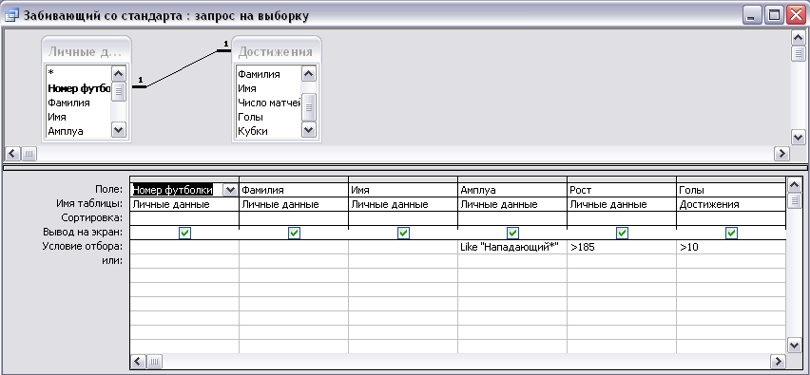Image resolution: width=810 pixels, height=375 pixels.
Task: Click the query window title bar icon
Action: tap(11, 15)
